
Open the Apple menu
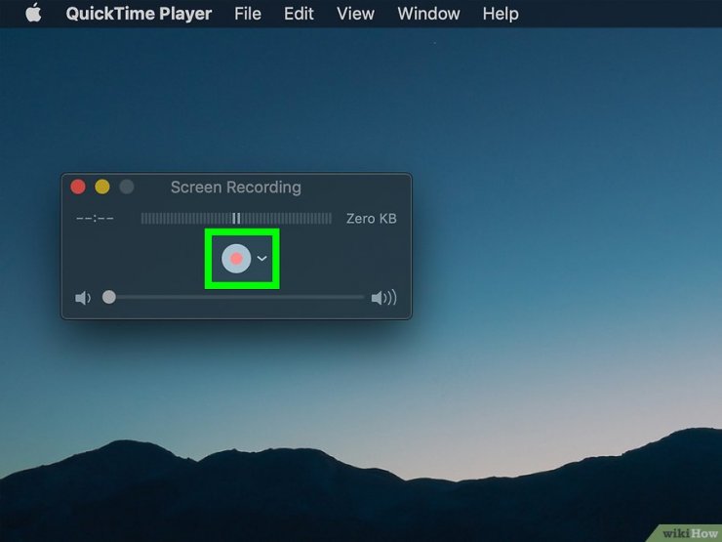coord(33,13)
